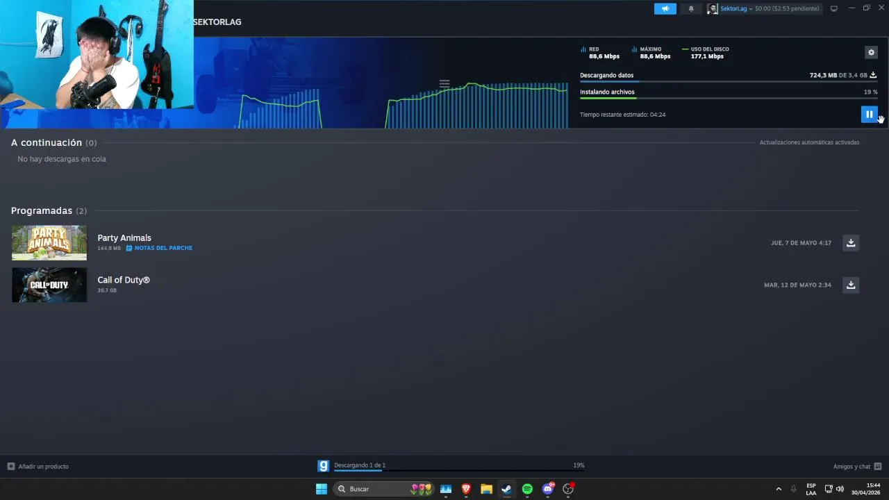Click the USO DEL DISCO stat
This screenshot has height=500, width=889.
[706, 53]
